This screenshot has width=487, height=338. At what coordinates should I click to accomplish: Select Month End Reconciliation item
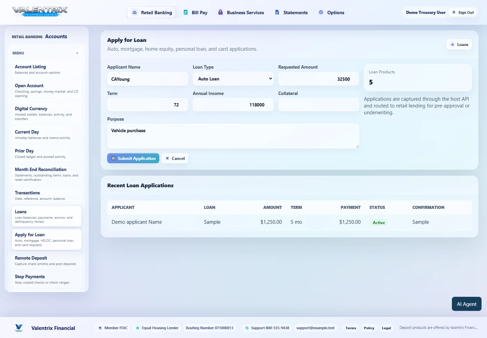(x=47, y=174)
